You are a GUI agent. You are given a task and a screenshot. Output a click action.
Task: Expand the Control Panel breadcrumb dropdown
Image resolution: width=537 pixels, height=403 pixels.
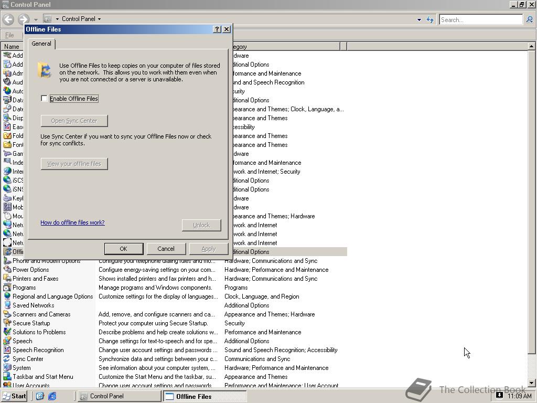point(99,19)
